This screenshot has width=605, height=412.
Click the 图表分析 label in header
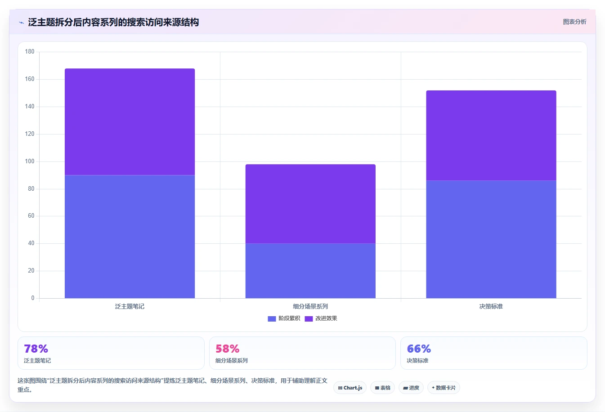574,22
